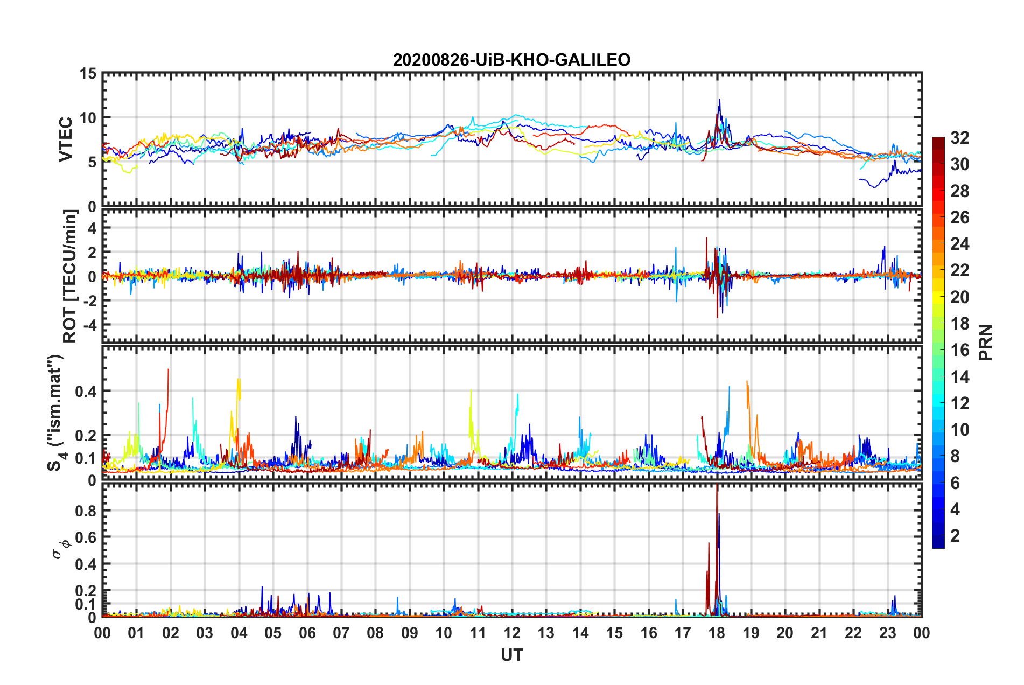Click colorbar tick label 2
Screen dimensions: 1024x685
pyautogui.click(x=955, y=535)
